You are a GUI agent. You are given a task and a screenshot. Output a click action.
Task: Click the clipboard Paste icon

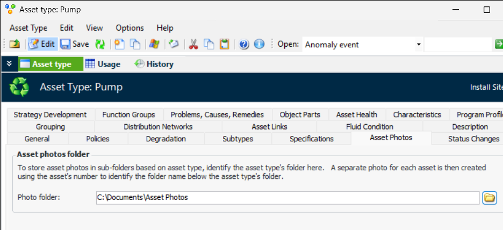[225, 44]
